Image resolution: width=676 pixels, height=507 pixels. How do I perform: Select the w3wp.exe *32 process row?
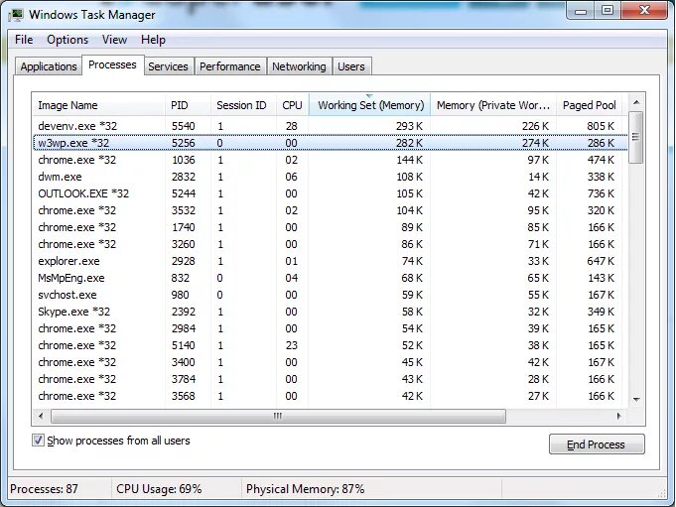click(x=331, y=143)
